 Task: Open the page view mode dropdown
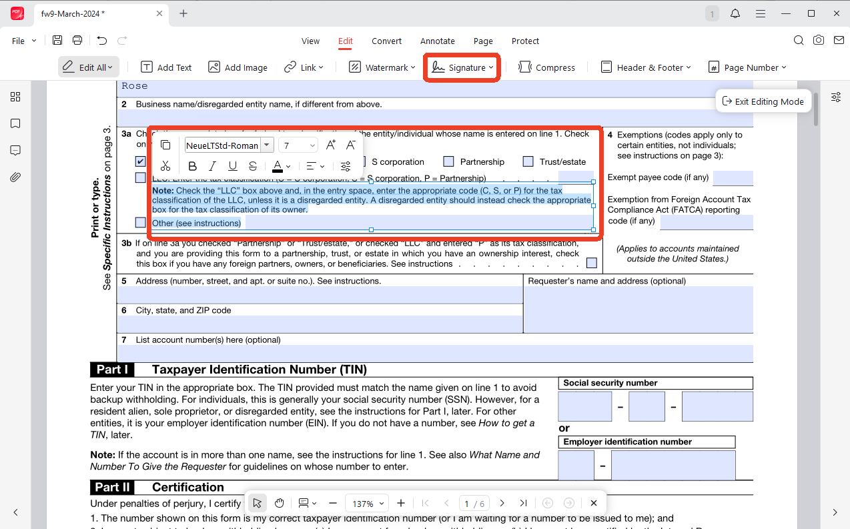[307, 503]
